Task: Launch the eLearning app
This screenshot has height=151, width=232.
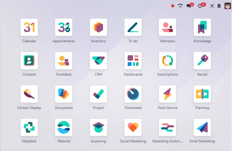Action: point(98,127)
